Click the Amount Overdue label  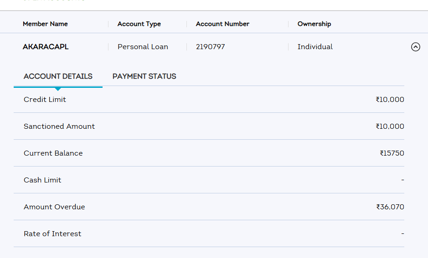click(54, 207)
